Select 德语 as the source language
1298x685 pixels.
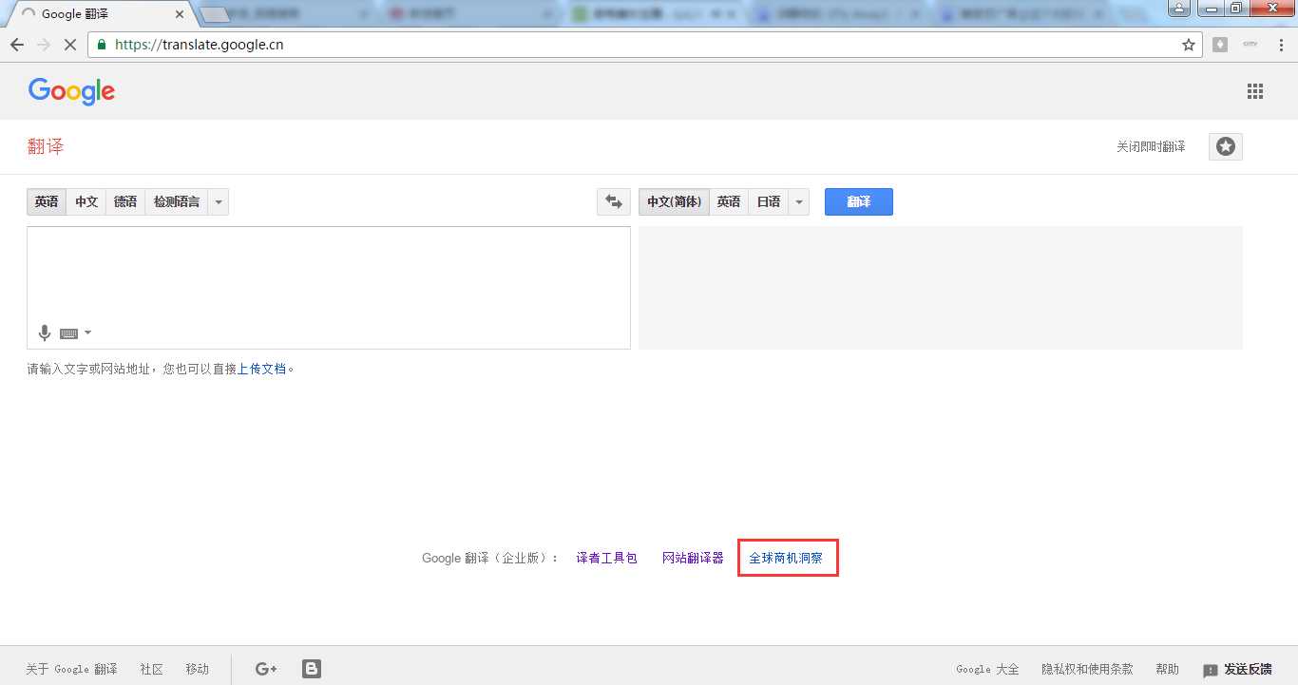pyautogui.click(x=125, y=201)
